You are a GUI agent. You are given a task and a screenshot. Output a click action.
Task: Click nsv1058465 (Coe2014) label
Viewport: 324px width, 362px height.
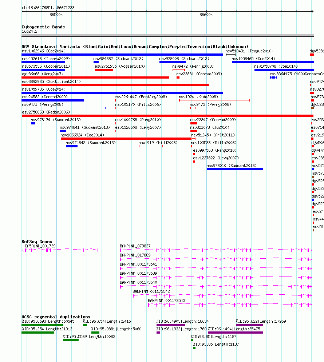pos(253,59)
